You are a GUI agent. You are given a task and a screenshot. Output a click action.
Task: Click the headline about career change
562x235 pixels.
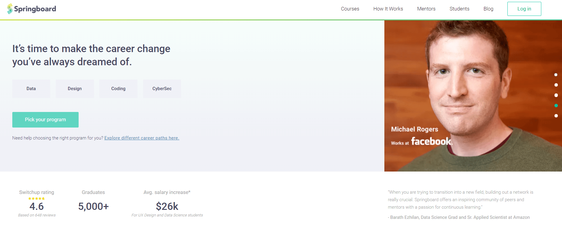(91, 55)
